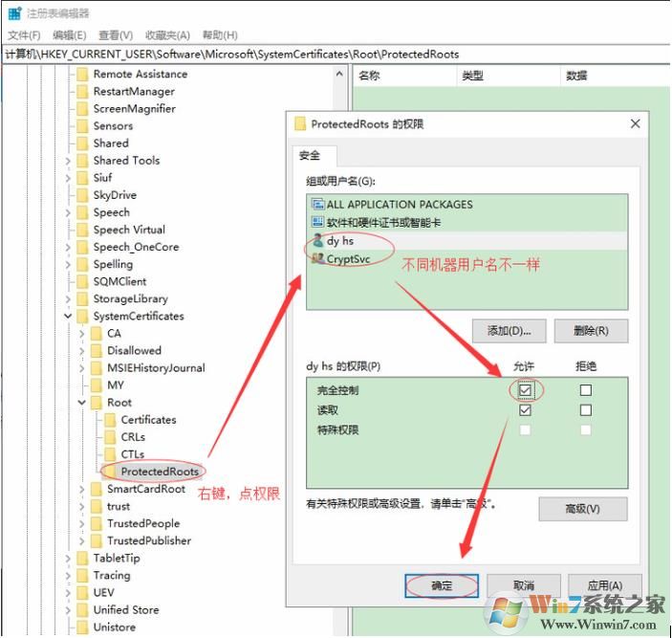Collapse the SystemCertificates tree node
672x638 pixels.
68,317
